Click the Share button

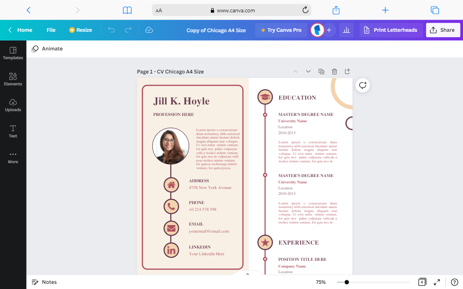coord(443,30)
